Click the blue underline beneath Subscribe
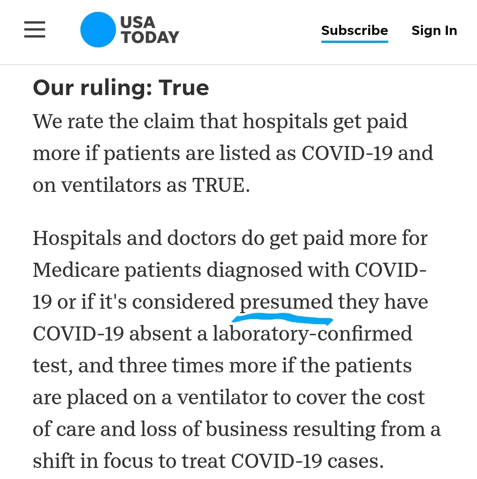Screen dimensions: 477x479 [355, 42]
